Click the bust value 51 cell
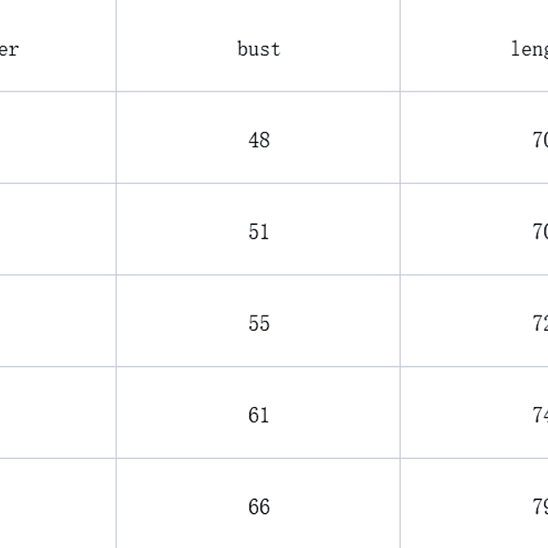548x548 pixels. [x=258, y=232]
